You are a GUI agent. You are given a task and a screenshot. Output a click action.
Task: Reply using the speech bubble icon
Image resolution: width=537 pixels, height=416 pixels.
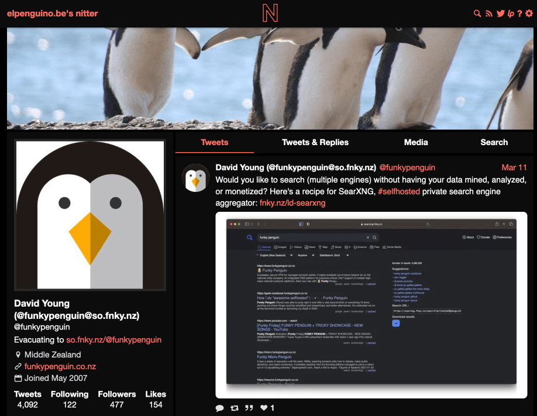click(x=219, y=408)
